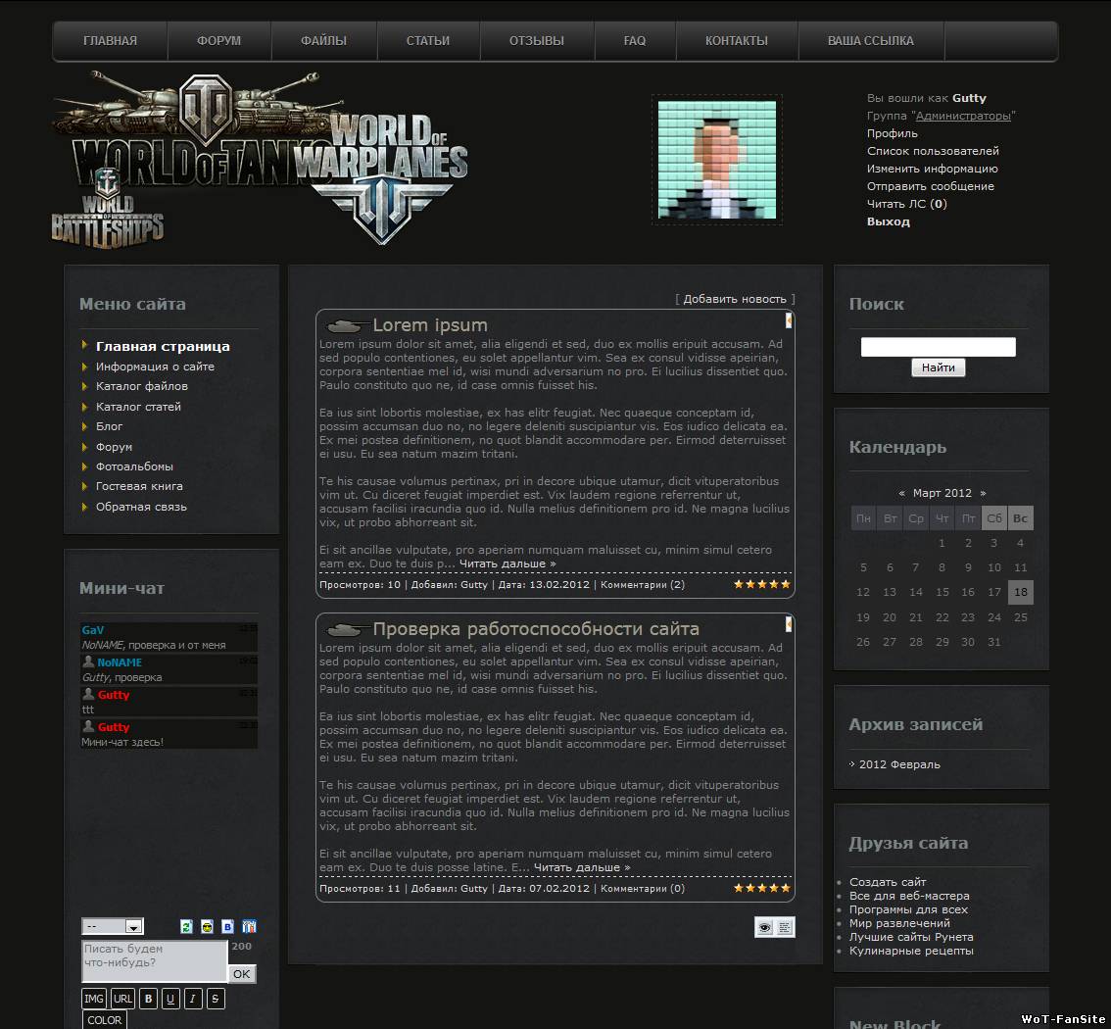The height and width of the screenshot is (1029, 1111).
Task: Click Читать дальше on Lorem ipsum post
Action: (507, 564)
